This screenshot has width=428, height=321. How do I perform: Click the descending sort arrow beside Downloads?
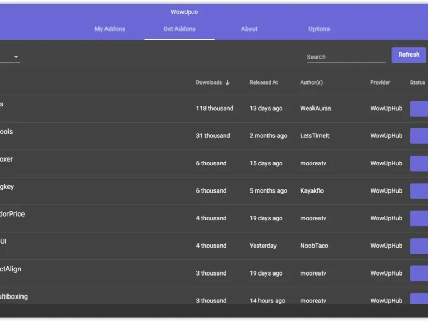click(x=227, y=82)
